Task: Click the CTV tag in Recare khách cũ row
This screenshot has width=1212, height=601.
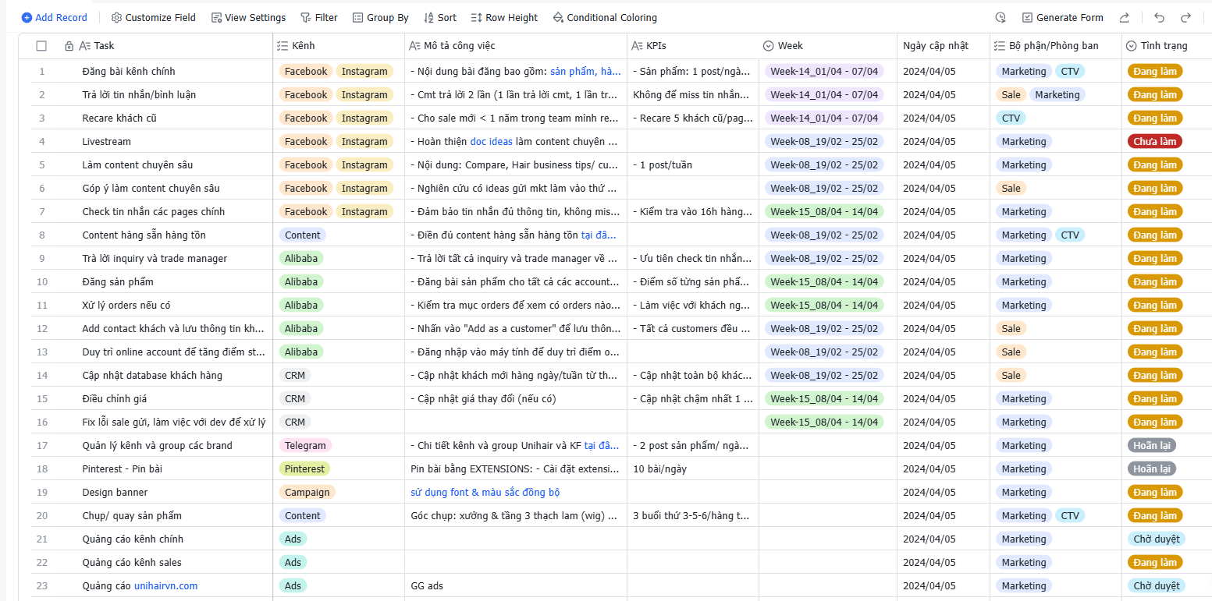Action: click(x=1011, y=118)
